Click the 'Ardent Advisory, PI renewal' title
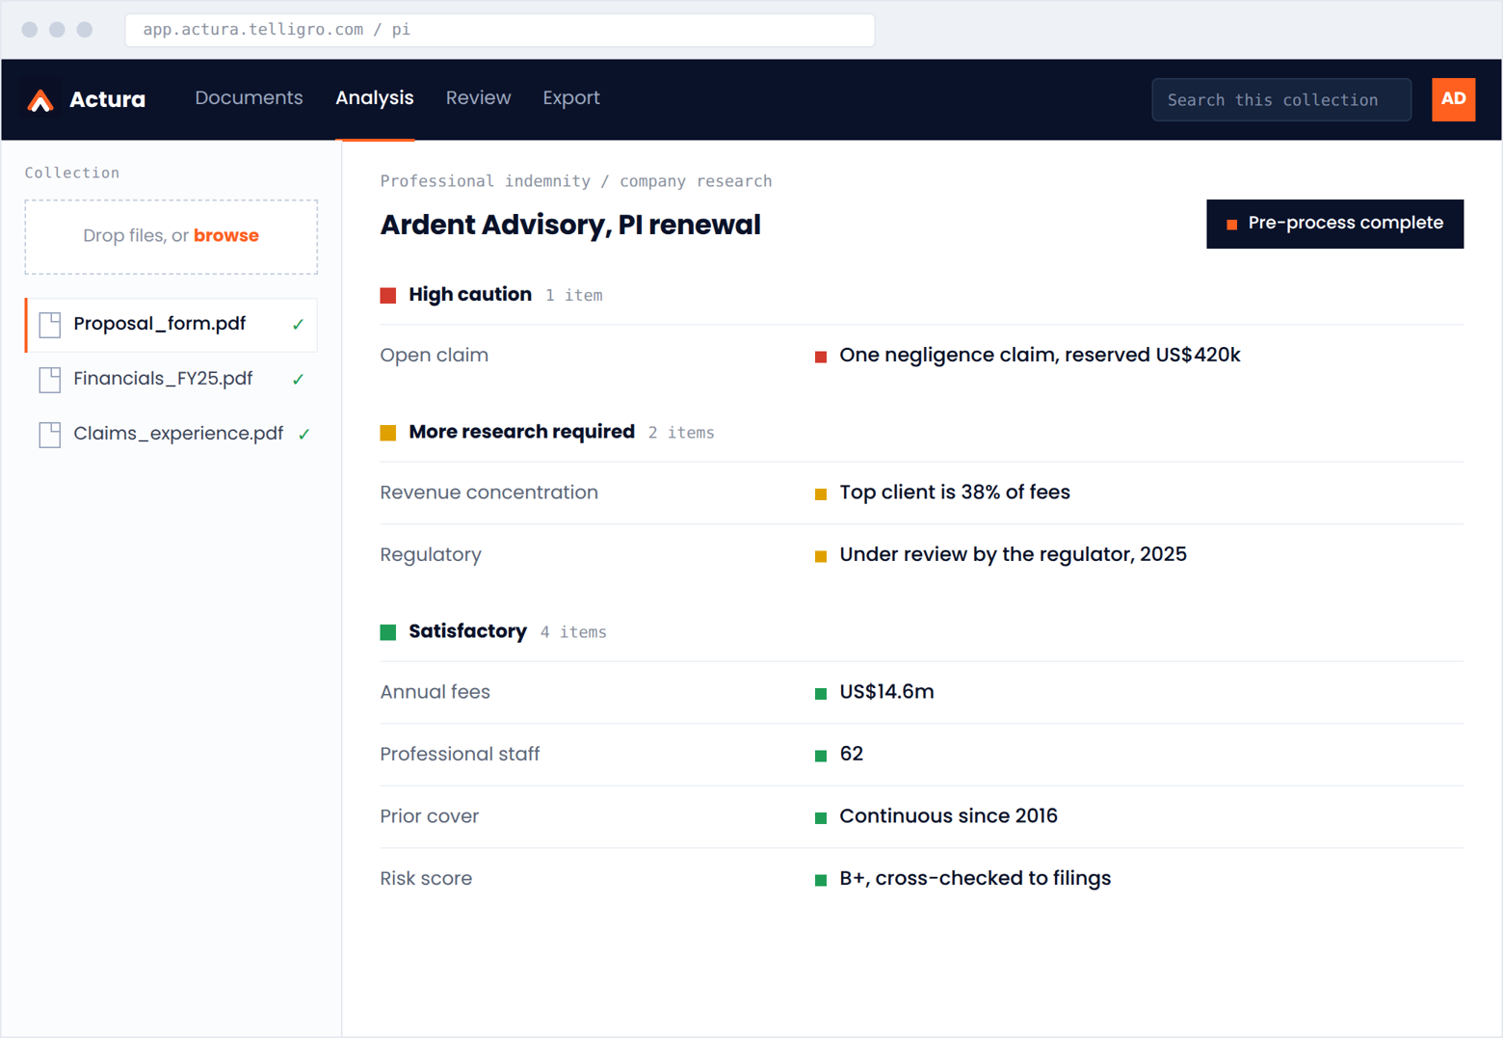Viewport: 1503px width, 1038px height. 570,226
